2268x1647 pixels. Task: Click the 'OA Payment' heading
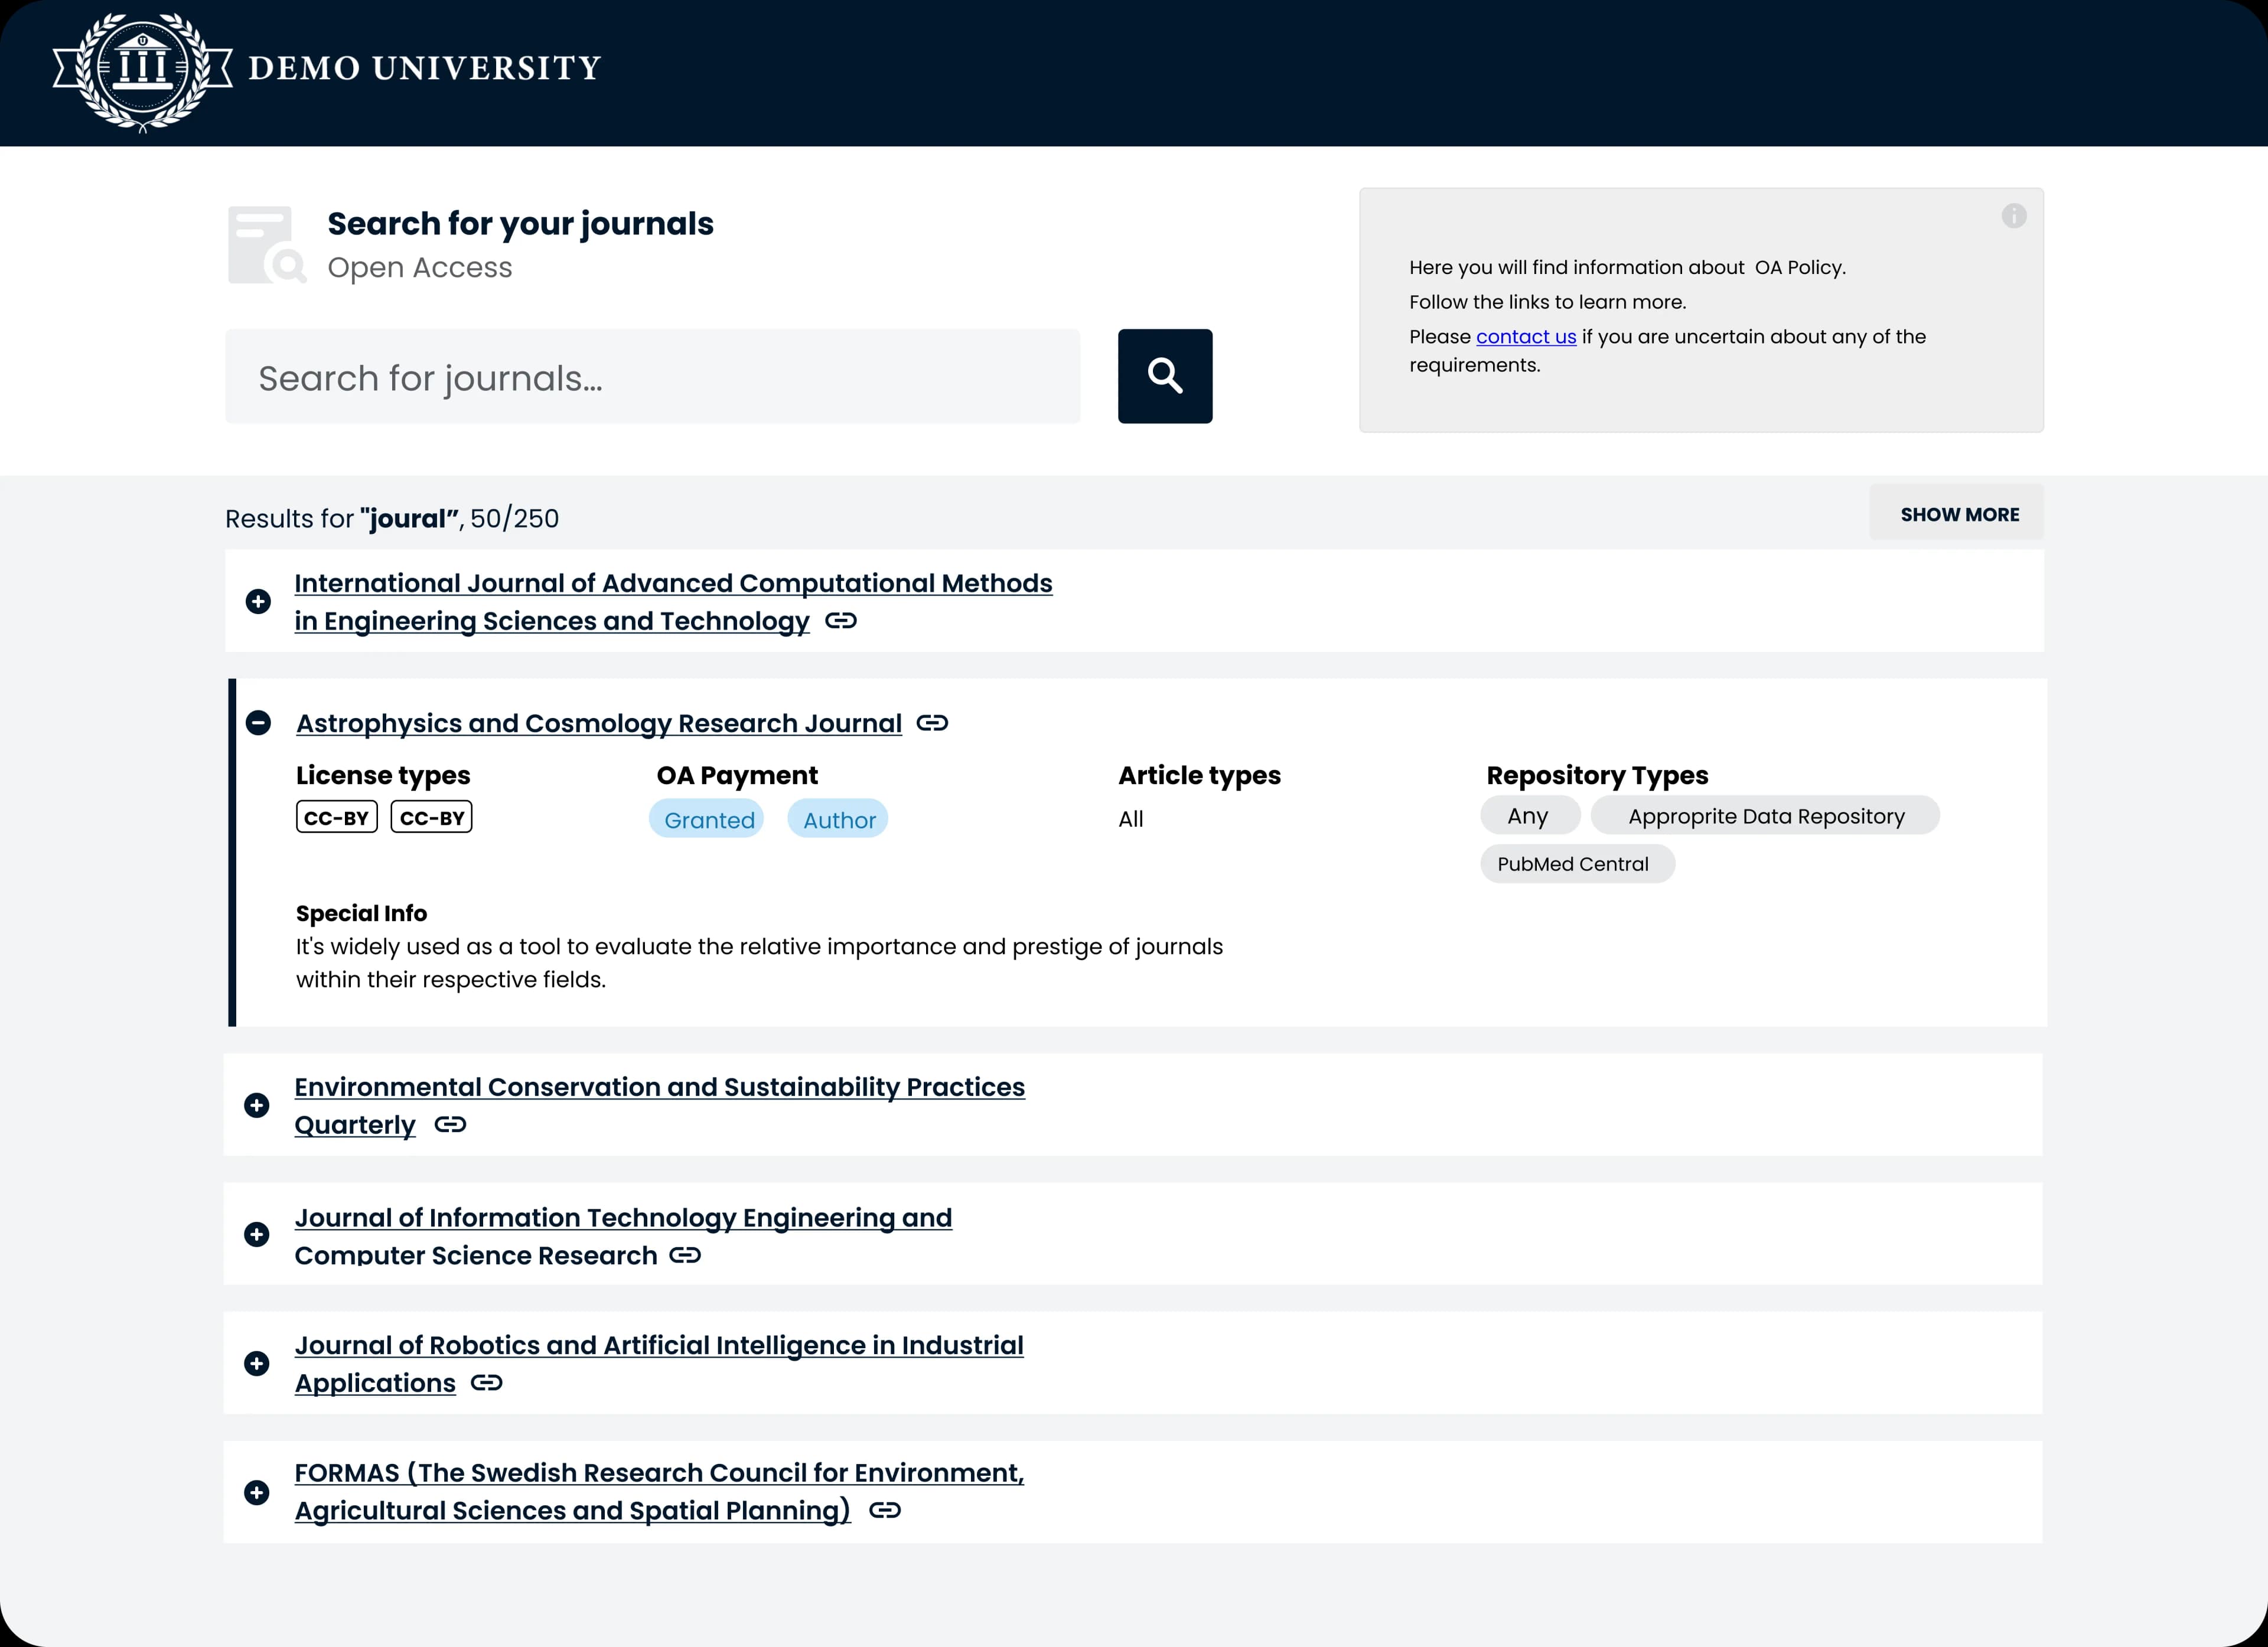point(737,775)
